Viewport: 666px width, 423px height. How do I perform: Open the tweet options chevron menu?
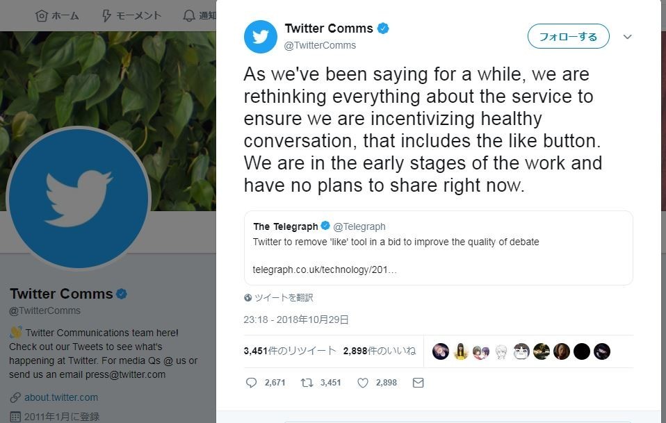coord(628,37)
